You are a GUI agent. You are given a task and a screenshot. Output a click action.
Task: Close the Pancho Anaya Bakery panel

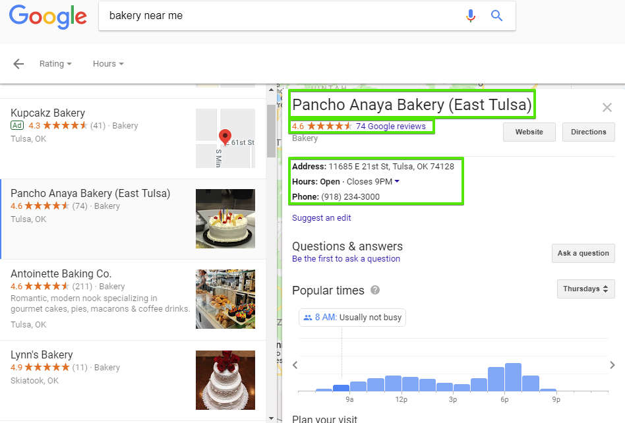(607, 107)
